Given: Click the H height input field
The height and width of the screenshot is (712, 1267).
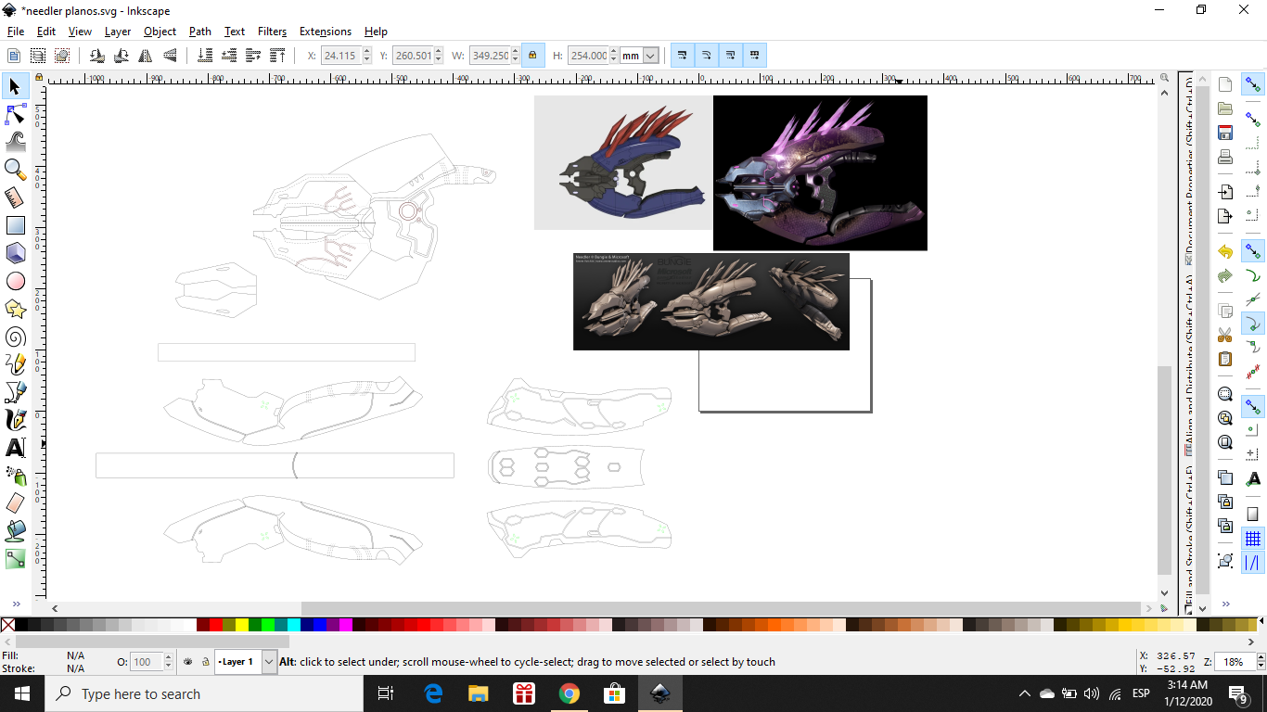Looking at the screenshot, I should coord(588,56).
